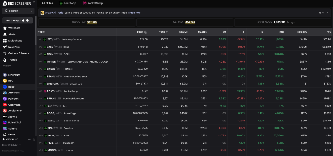Select the BSC chain icon
The image size is (333, 156).
5,81
